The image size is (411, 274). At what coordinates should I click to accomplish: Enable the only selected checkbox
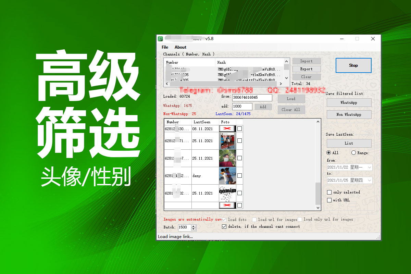click(x=329, y=192)
